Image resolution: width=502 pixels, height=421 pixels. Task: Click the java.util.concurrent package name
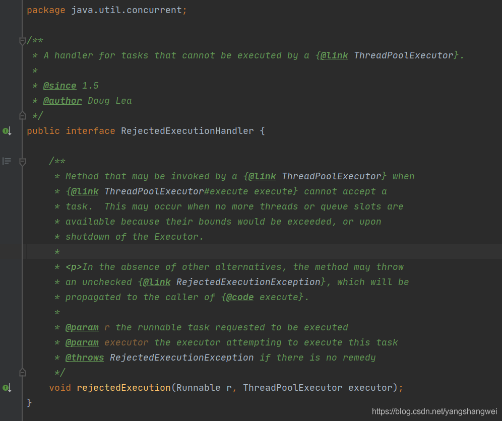(126, 10)
